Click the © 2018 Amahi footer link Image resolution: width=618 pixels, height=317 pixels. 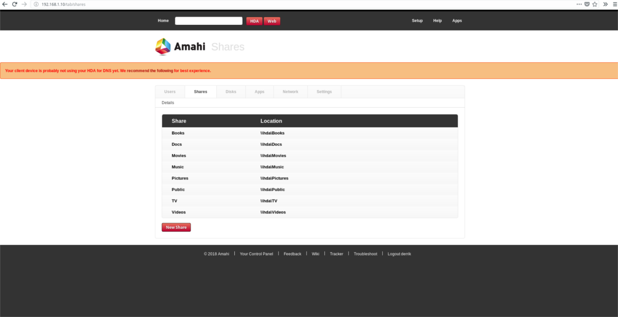pyautogui.click(x=216, y=254)
